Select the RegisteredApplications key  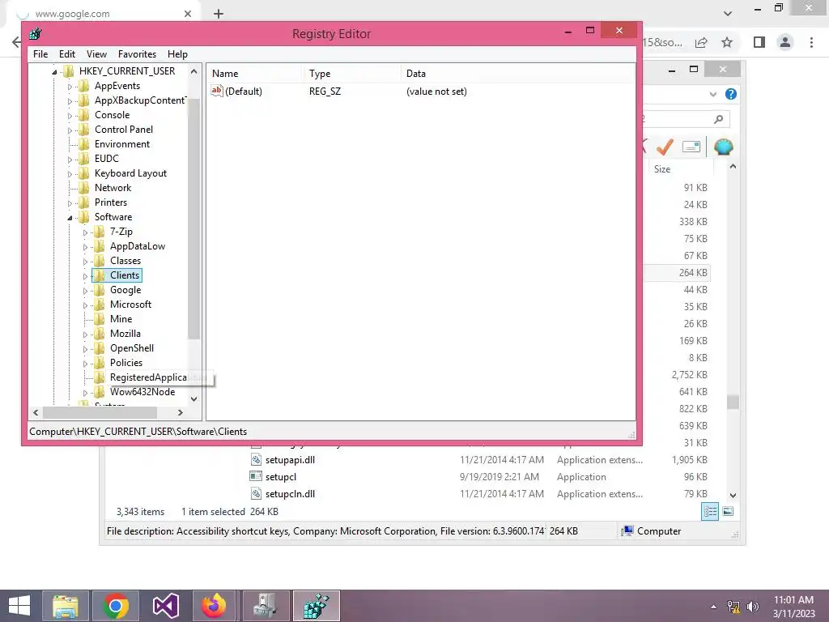point(149,377)
